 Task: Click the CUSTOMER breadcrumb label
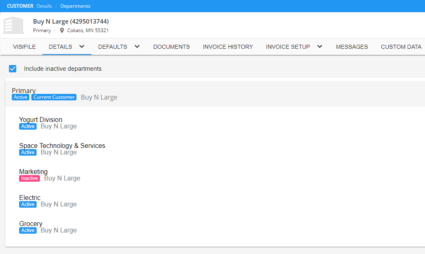click(x=20, y=6)
